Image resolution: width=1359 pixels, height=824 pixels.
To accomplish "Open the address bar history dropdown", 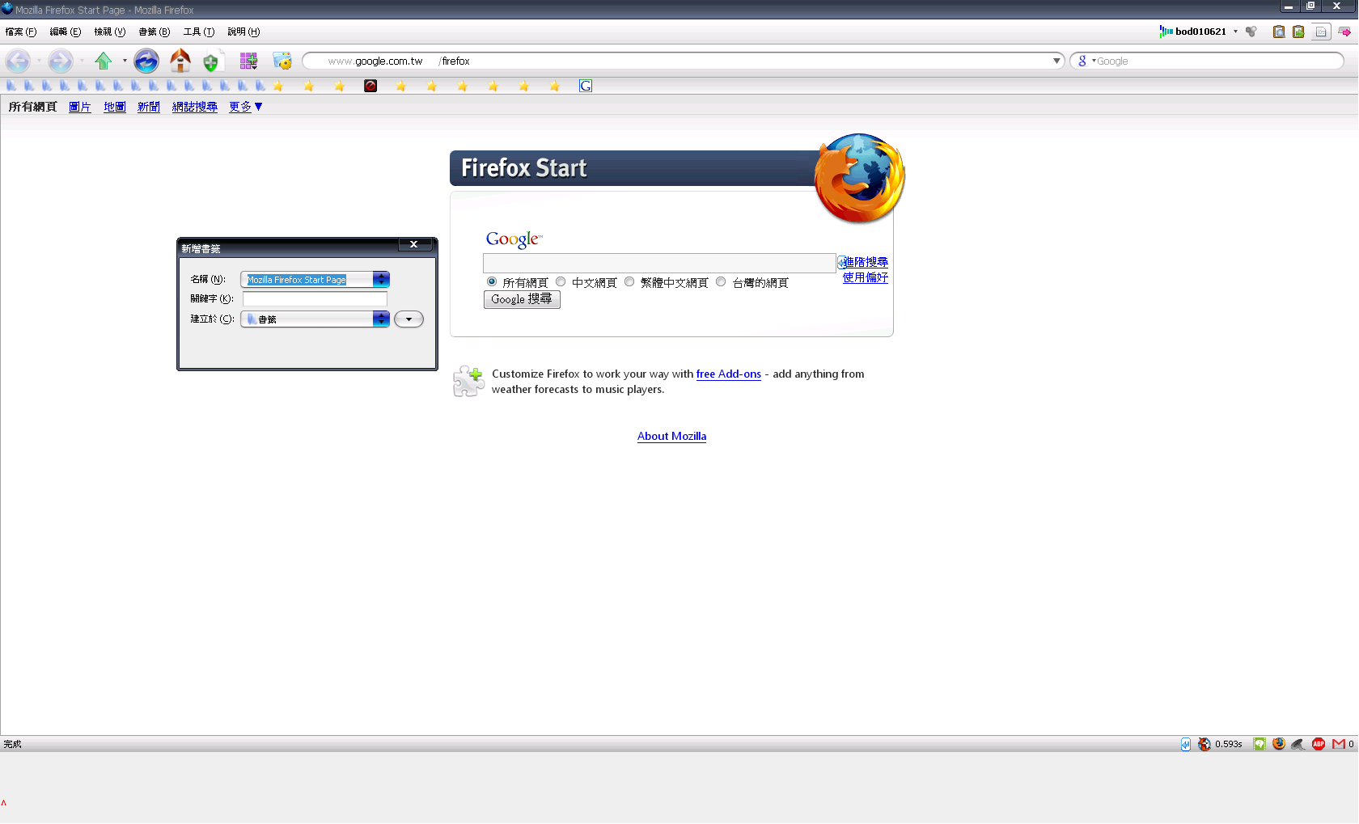I will (1056, 61).
